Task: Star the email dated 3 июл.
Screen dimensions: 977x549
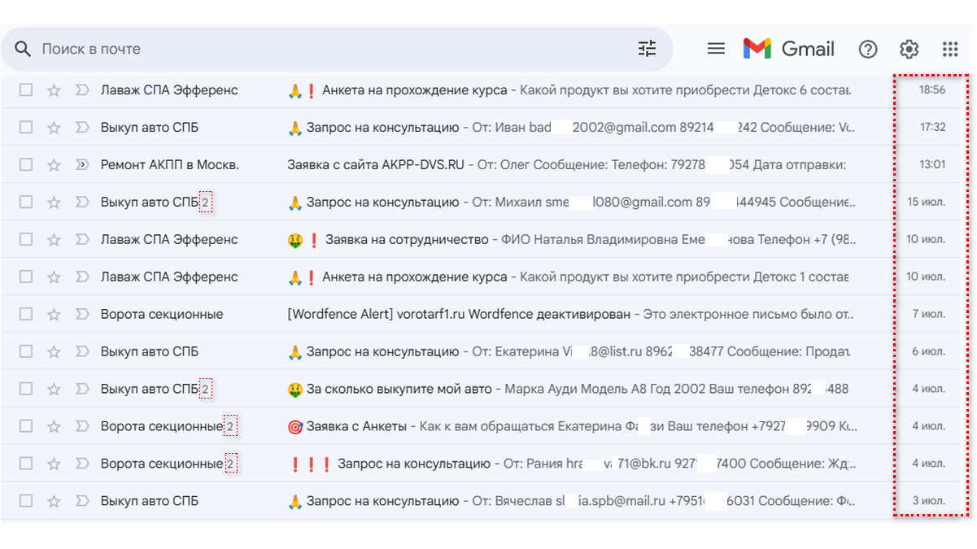Action: 54,502
